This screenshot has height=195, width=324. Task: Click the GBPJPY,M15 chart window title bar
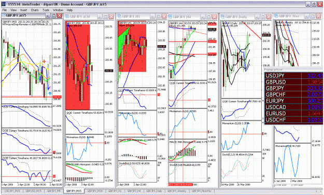32,16
